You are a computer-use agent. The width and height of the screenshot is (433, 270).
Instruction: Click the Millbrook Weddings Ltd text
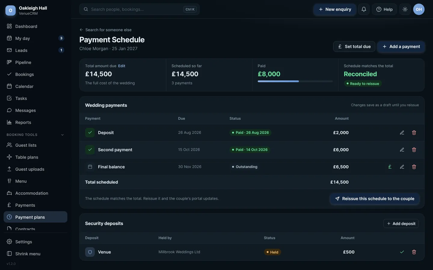coord(179,252)
